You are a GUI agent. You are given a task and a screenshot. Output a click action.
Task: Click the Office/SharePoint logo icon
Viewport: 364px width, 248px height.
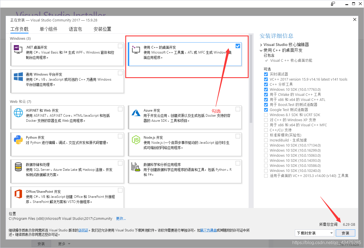click(18, 194)
